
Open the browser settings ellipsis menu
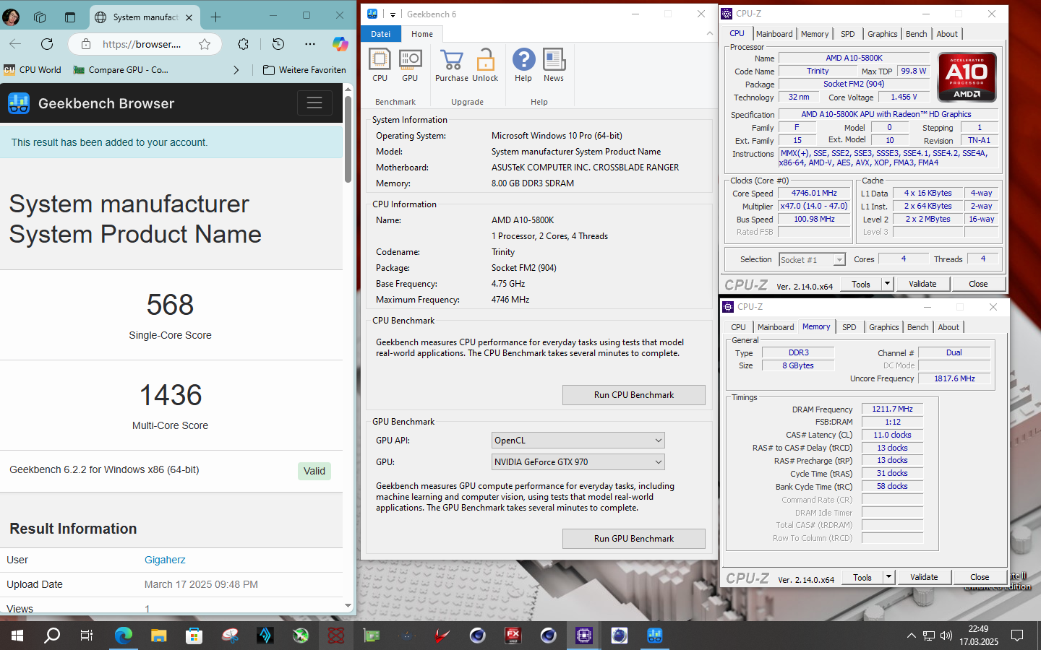[310, 44]
